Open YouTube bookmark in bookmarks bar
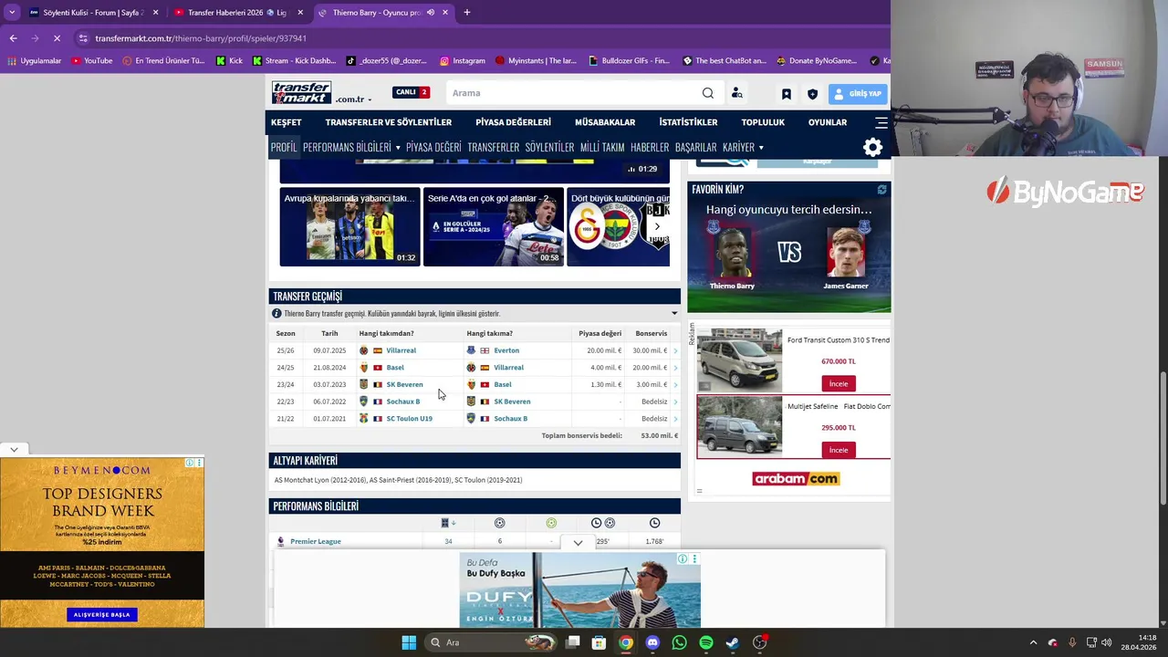Image resolution: width=1168 pixels, height=657 pixels. coord(92,61)
